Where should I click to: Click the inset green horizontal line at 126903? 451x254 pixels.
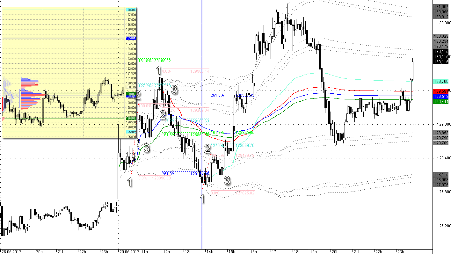[x=64, y=118]
